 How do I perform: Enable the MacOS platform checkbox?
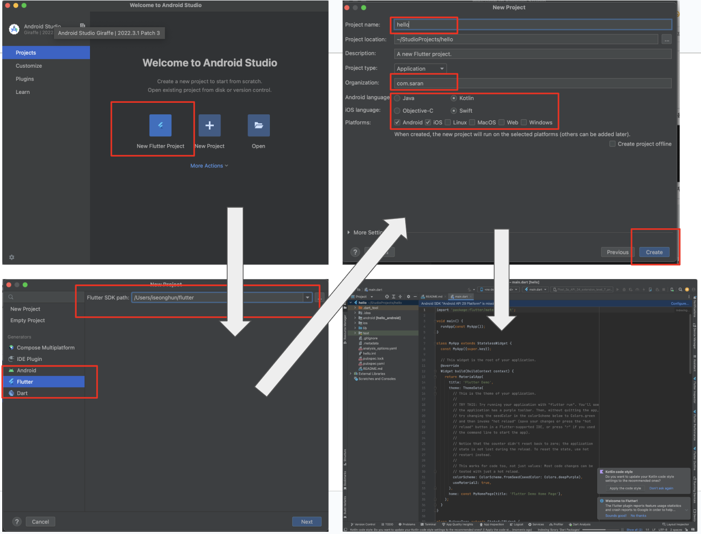pyautogui.click(x=472, y=122)
